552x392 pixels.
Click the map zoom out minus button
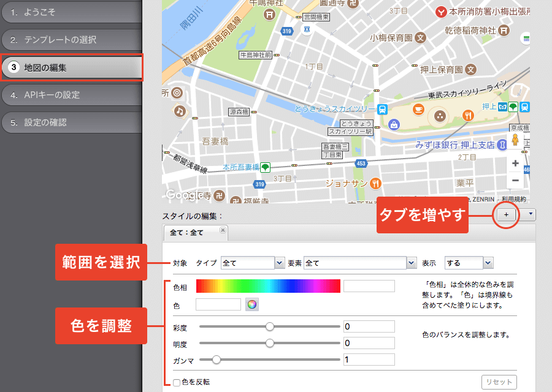pos(515,181)
